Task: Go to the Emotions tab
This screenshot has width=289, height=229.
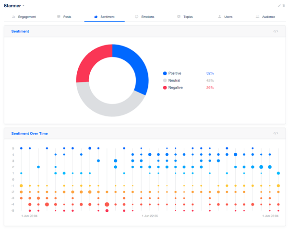Action: (144, 17)
